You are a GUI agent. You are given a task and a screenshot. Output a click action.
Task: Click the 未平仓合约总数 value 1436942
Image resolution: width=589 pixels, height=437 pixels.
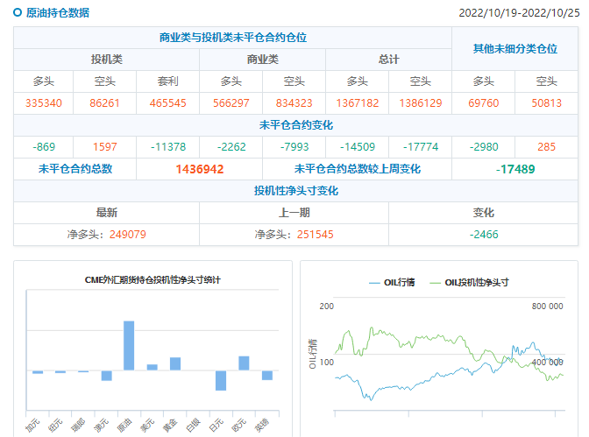(200, 168)
